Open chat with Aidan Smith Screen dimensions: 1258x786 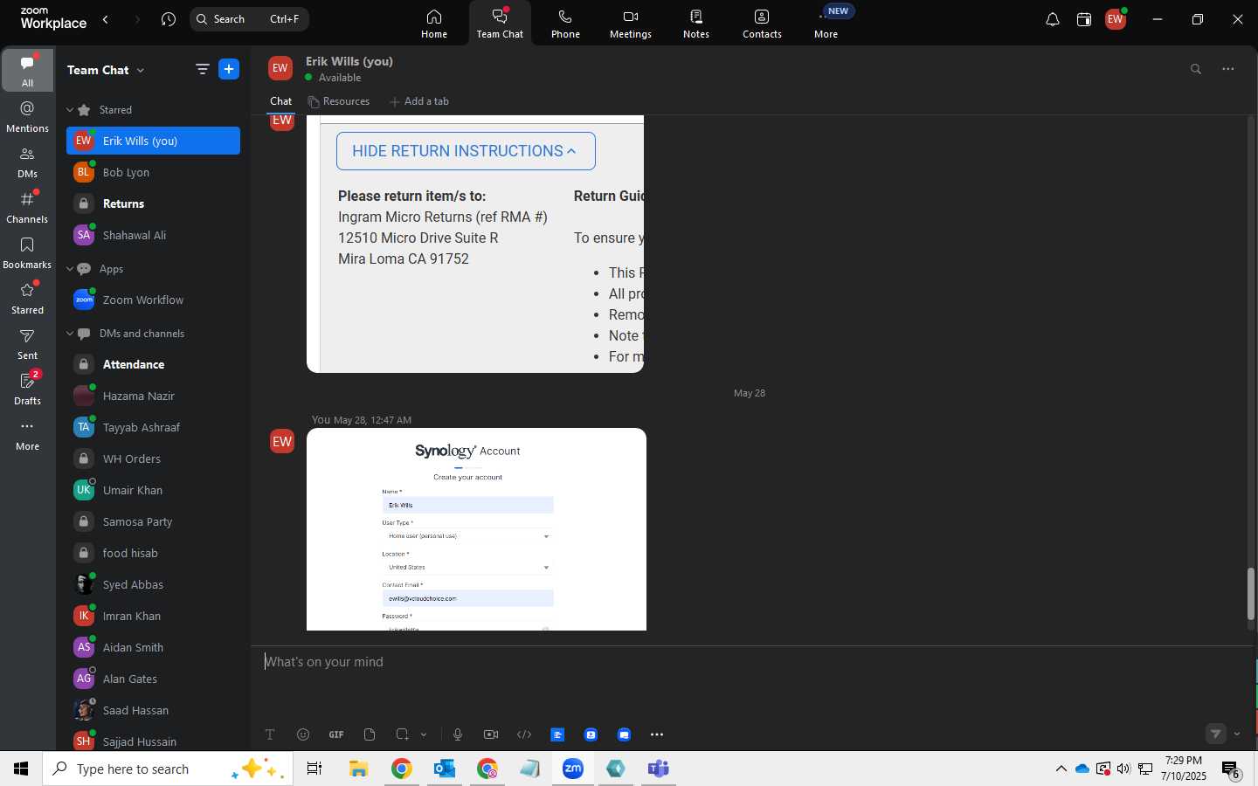click(x=153, y=647)
